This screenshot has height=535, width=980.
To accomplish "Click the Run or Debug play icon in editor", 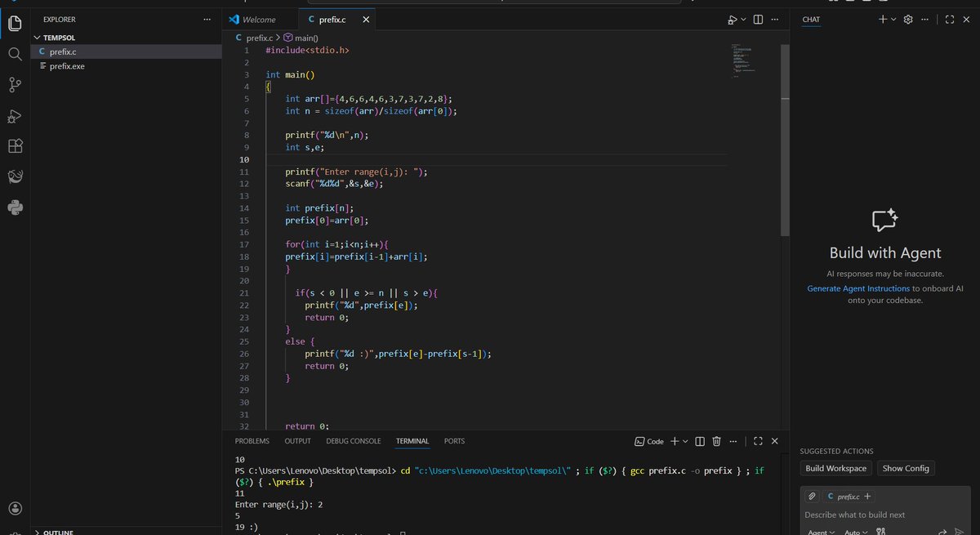I will pos(733,20).
